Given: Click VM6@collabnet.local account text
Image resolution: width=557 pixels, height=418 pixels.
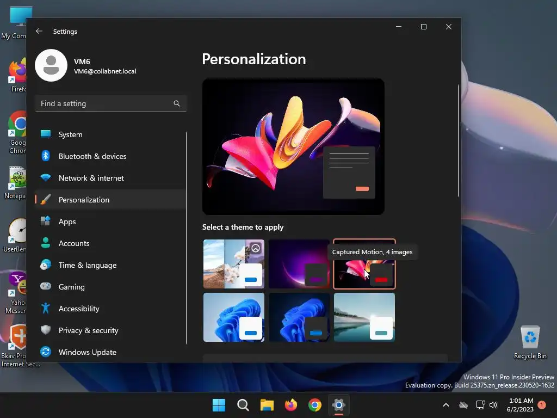Looking at the screenshot, I should 105,71.
